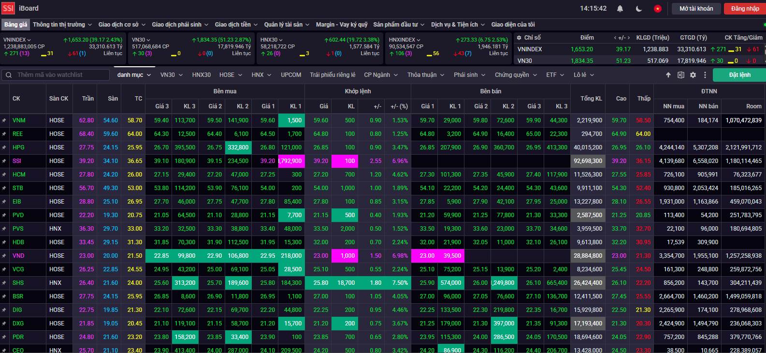Viewport: 766px width, 353px height.
Task: Open price board settings gear
Action: (693, 75)
